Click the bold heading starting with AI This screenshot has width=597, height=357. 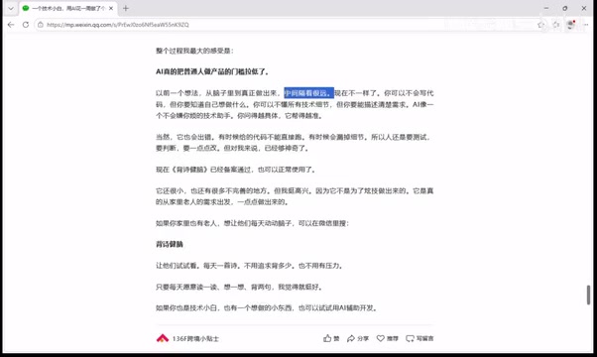[212, 71]
